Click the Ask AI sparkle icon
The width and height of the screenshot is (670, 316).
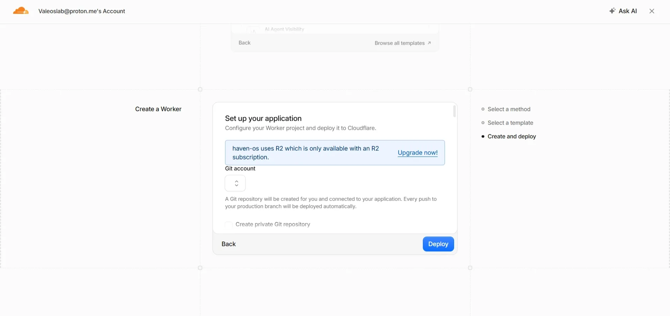[612, 11]
